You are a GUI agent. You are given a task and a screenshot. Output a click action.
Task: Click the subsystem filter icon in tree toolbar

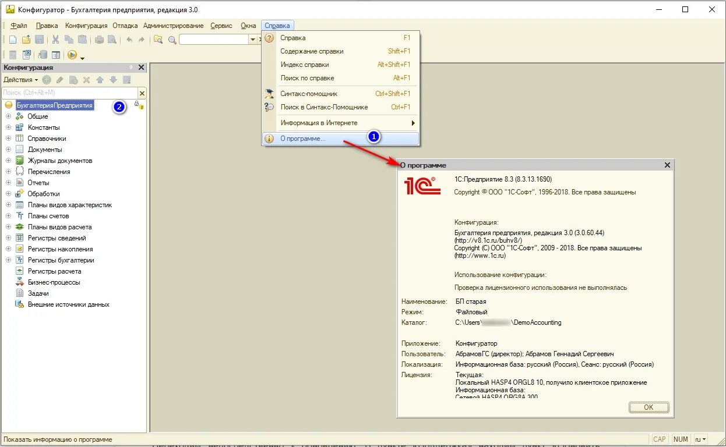click(126, 80)
